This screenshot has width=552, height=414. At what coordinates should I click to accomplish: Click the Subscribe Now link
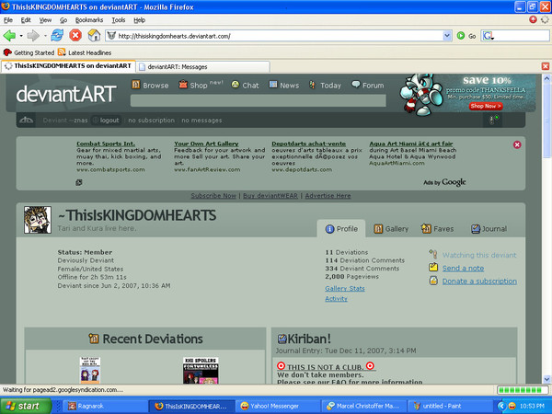[213, 196]
